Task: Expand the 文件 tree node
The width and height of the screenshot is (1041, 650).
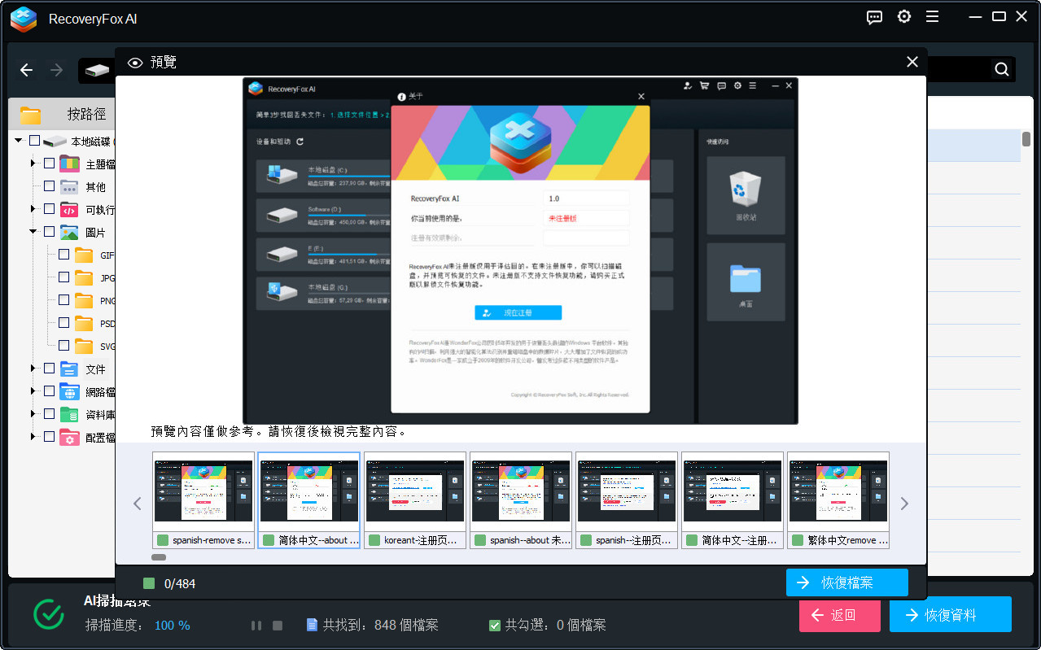Action: pyautogui.click(x=33, y=369)
